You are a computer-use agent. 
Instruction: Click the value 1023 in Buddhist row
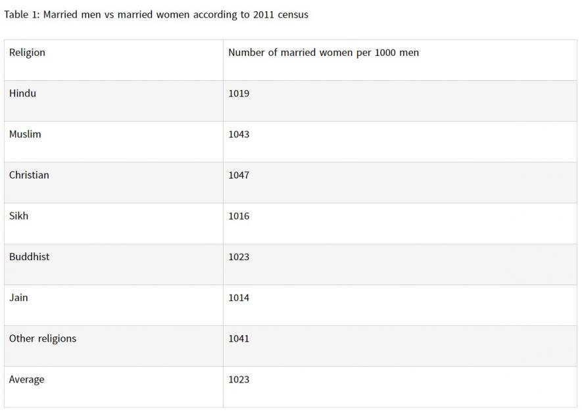[239, 257]
